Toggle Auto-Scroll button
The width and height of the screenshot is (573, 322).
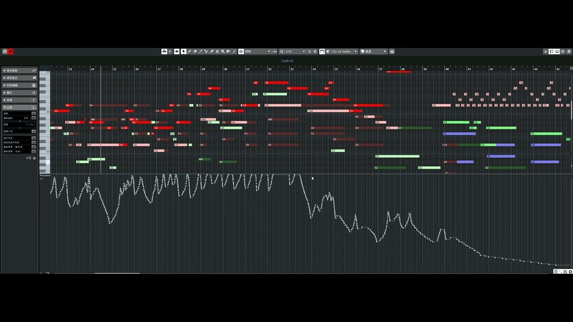click(164, 51)
